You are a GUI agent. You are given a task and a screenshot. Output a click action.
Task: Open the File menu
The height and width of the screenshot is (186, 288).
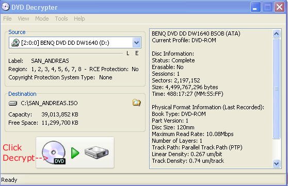coord(8,19)
